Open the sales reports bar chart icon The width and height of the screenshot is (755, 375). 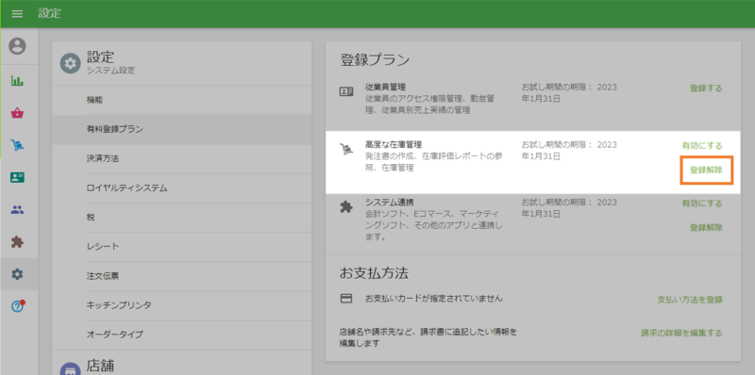coord(18,81)
